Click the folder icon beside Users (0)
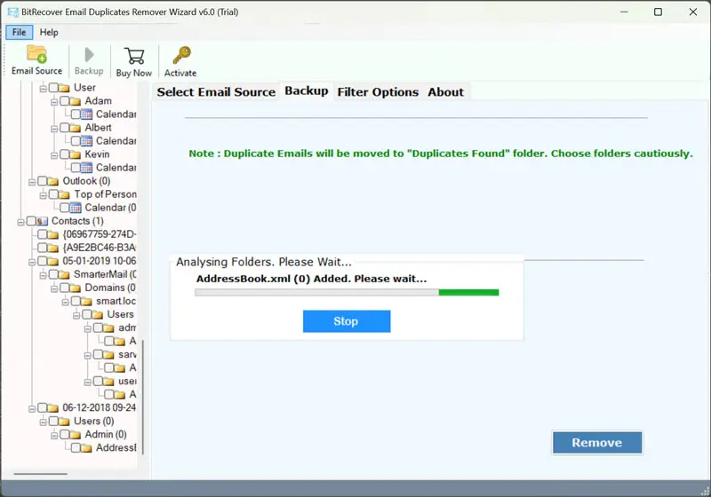 point(64,422)
